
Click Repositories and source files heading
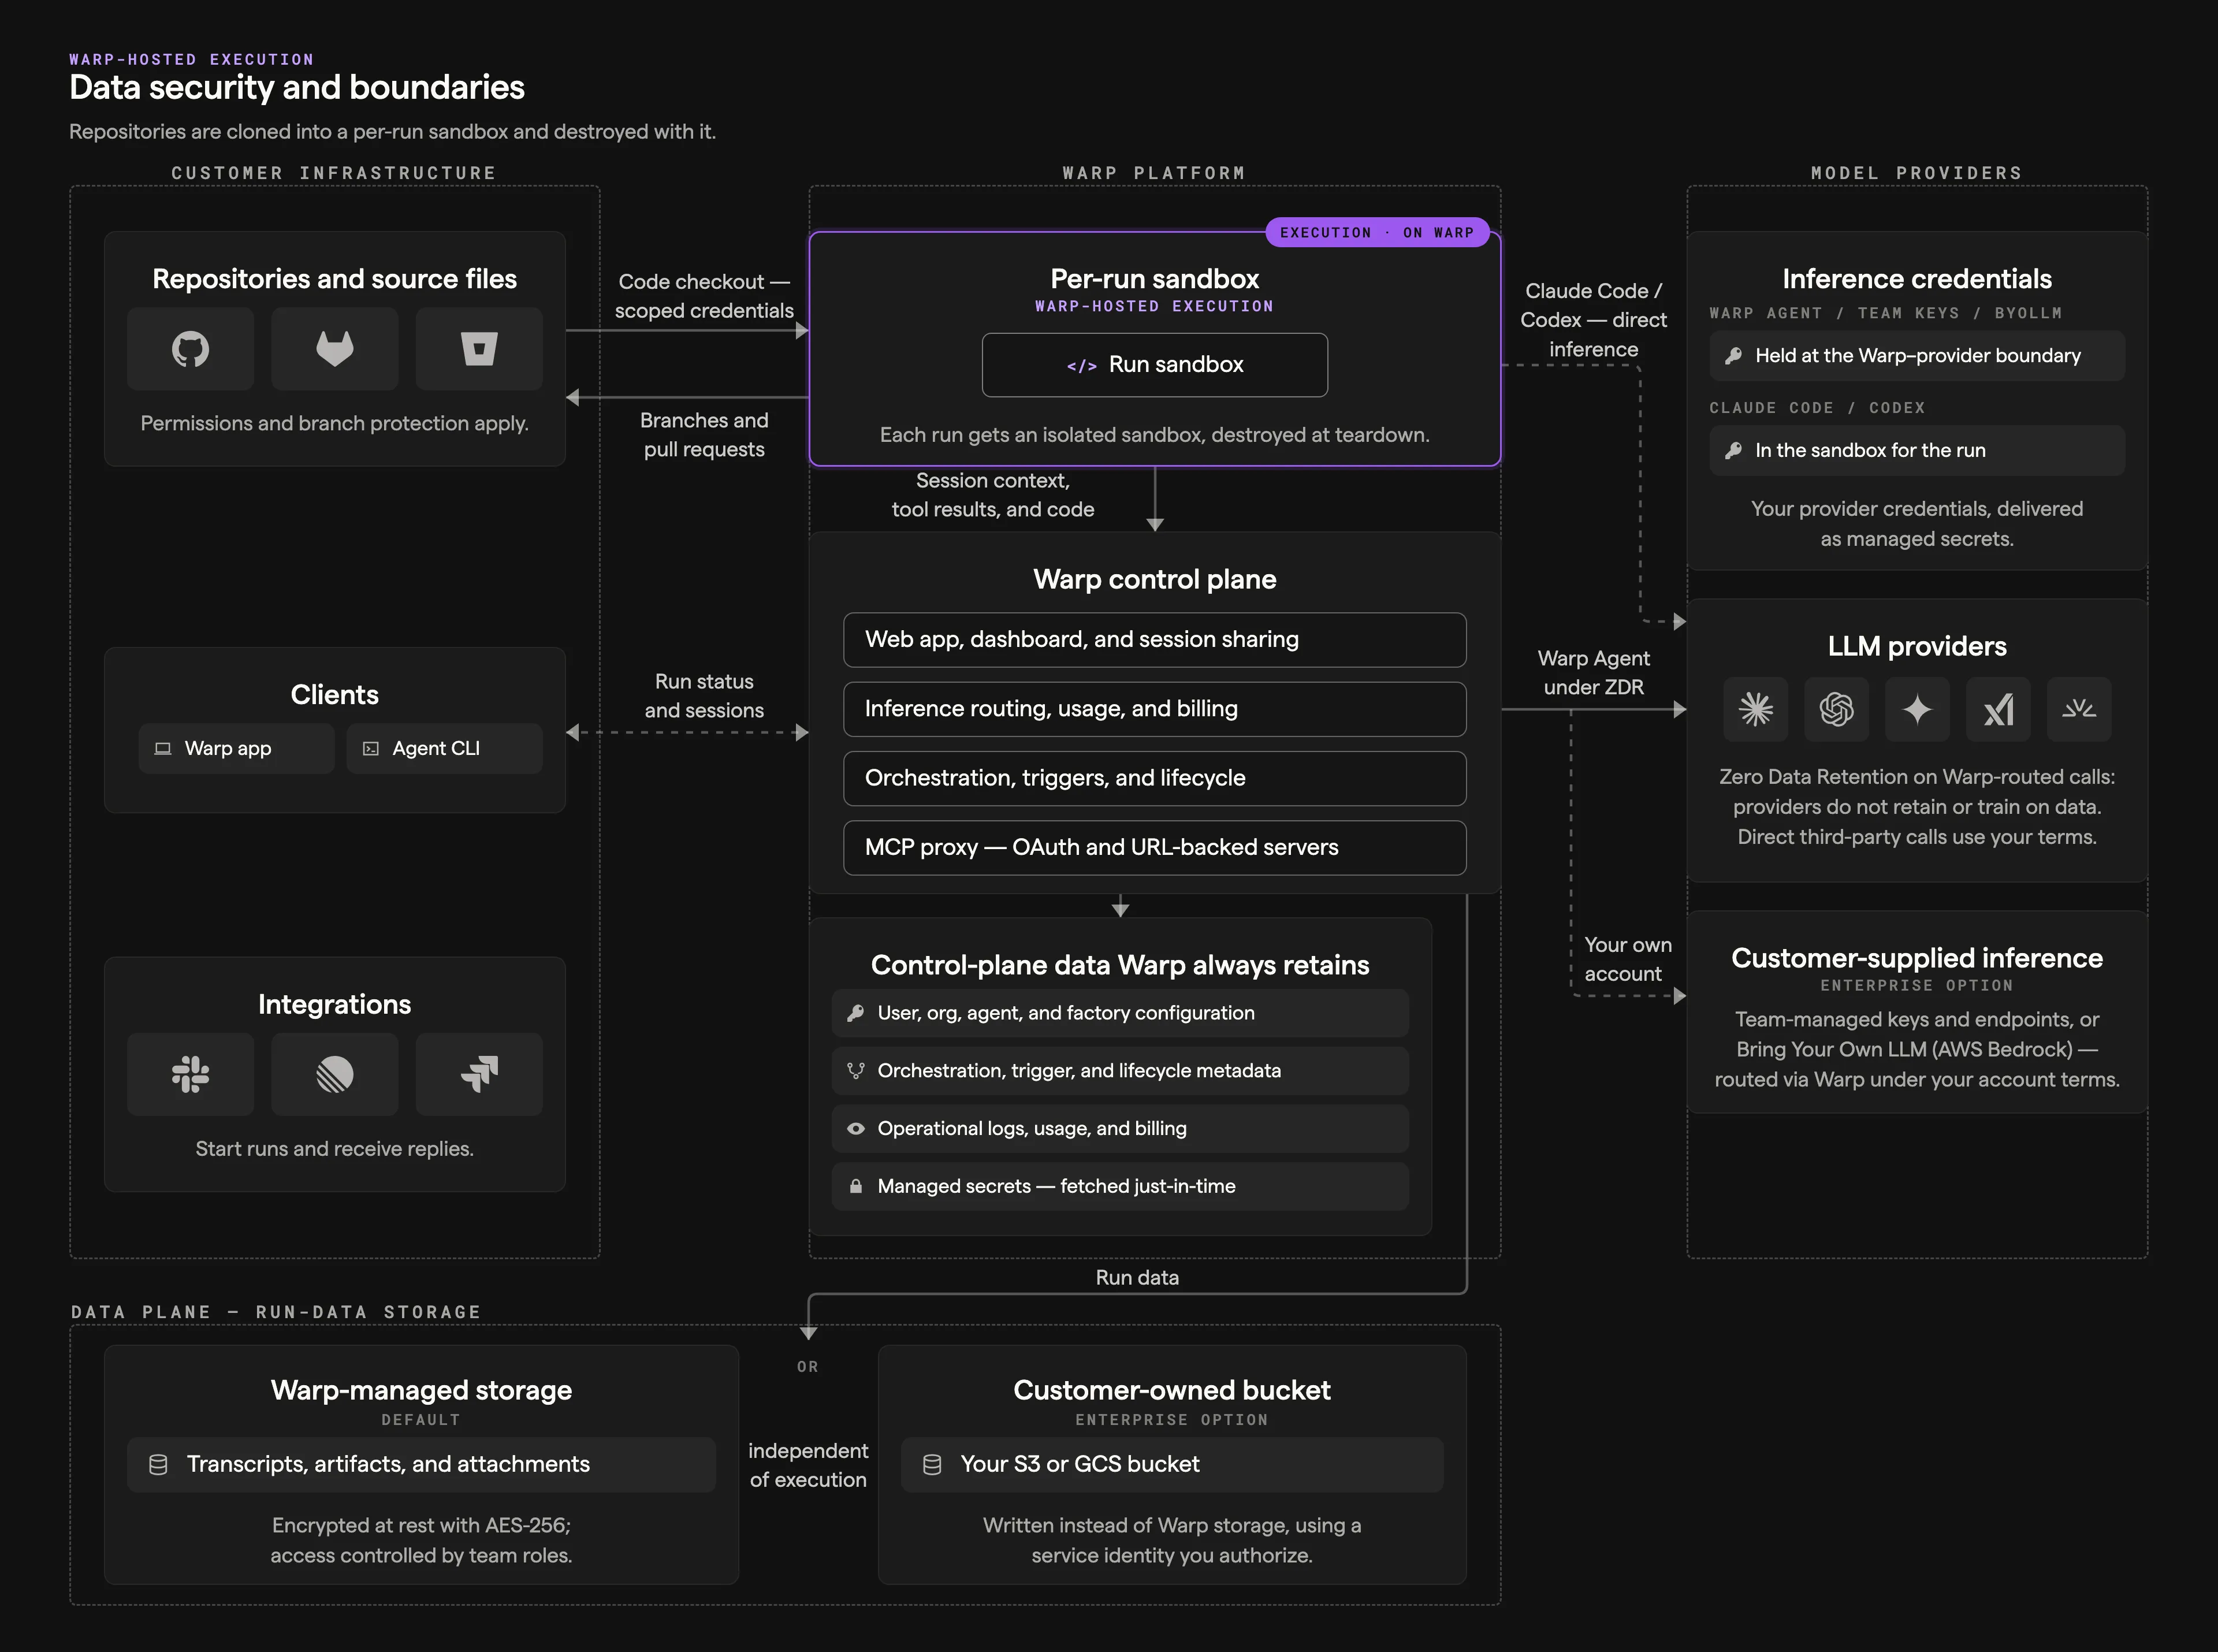click(x=335, y=279)
